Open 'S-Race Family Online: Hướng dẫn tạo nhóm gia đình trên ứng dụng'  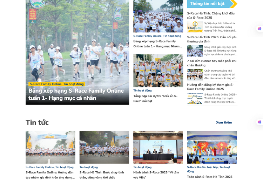(50, 175)
